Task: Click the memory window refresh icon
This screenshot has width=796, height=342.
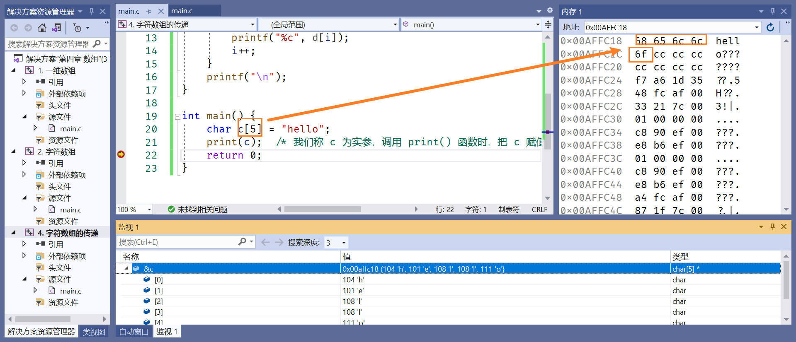Action: [x=770, y=27]
